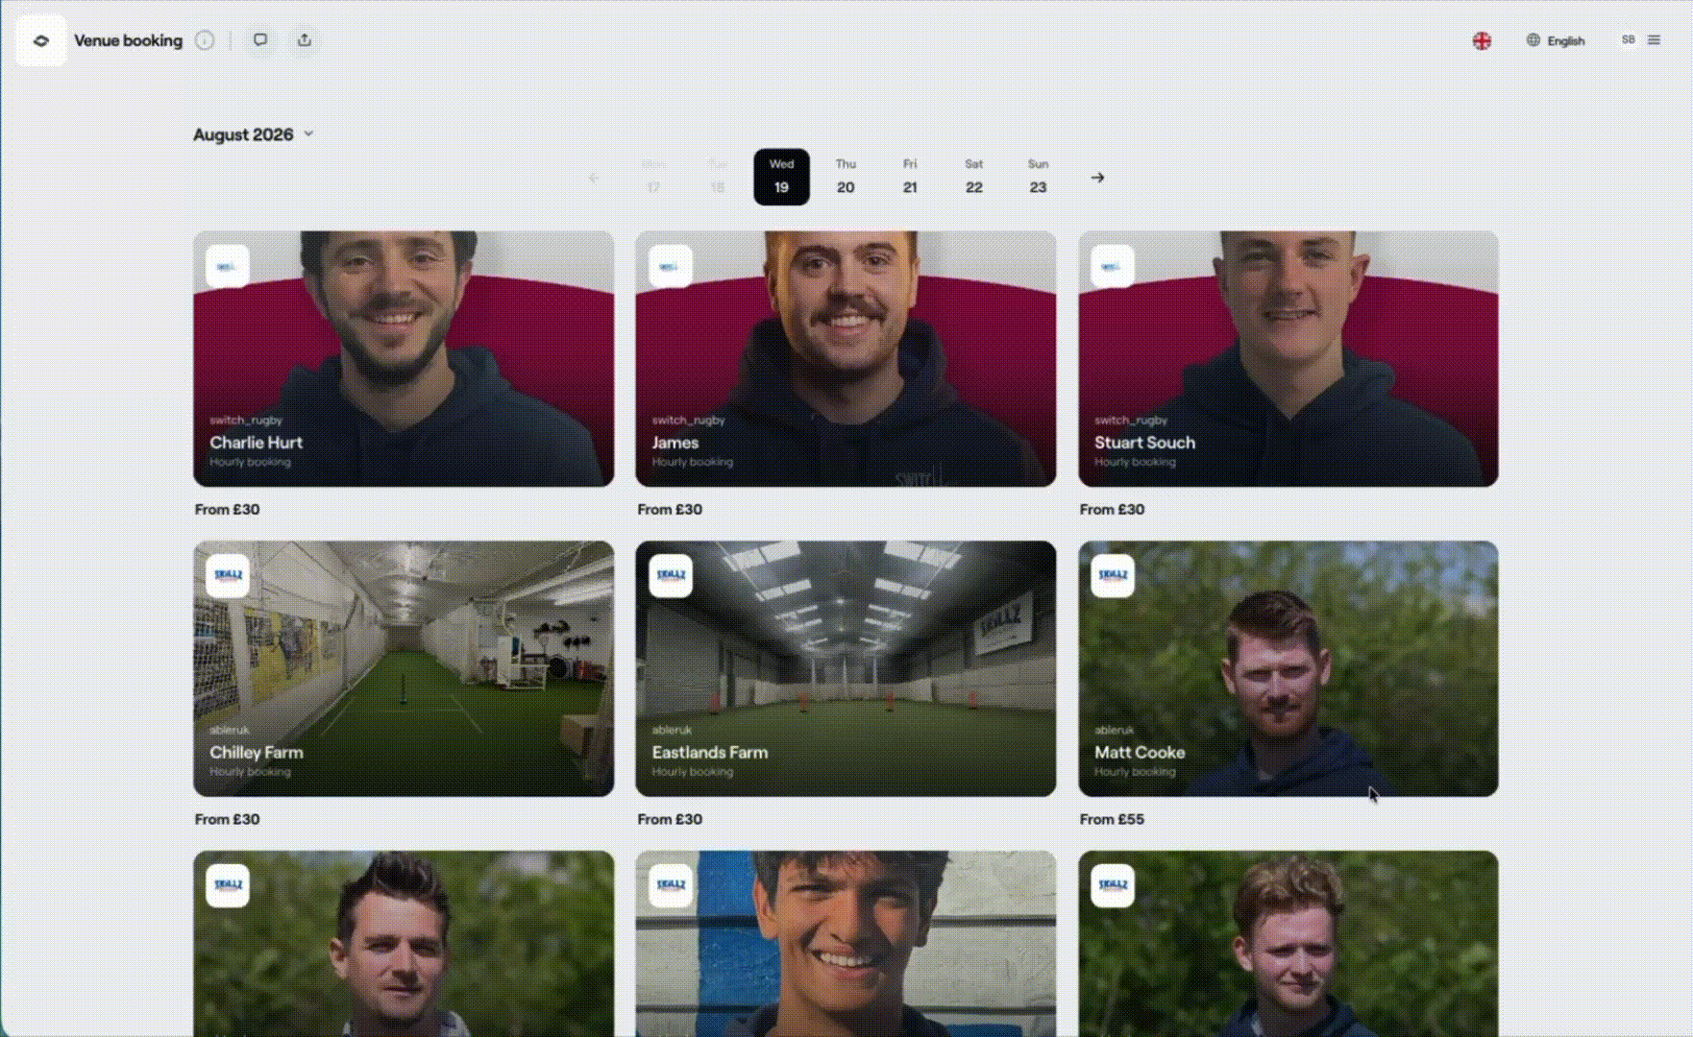Click the logo badge on Chilley Farm card
Image resolution: width=1693 pixels, height=1037 pixels.
click(x=228, y=576)
